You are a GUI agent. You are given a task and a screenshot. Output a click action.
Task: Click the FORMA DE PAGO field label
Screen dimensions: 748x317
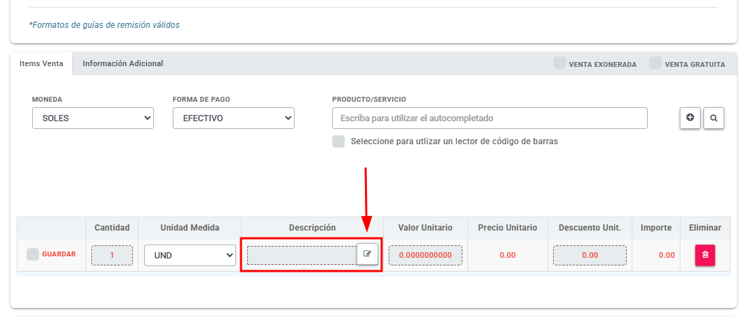coord(201,100)
